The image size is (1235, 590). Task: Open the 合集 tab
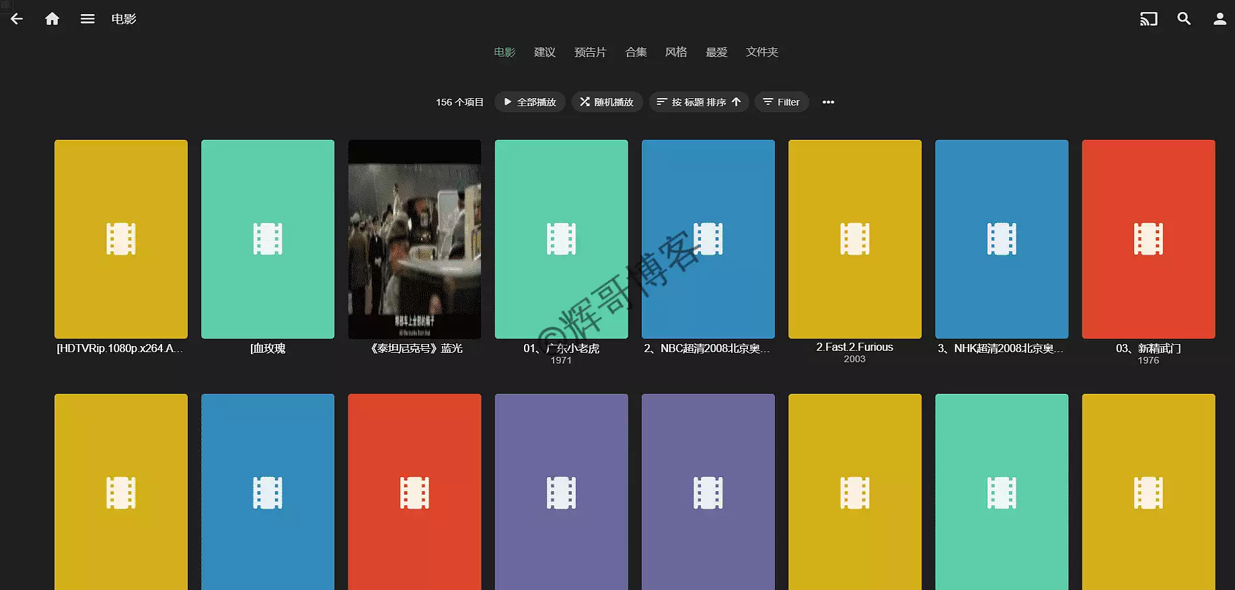click(x=636, y=52)
